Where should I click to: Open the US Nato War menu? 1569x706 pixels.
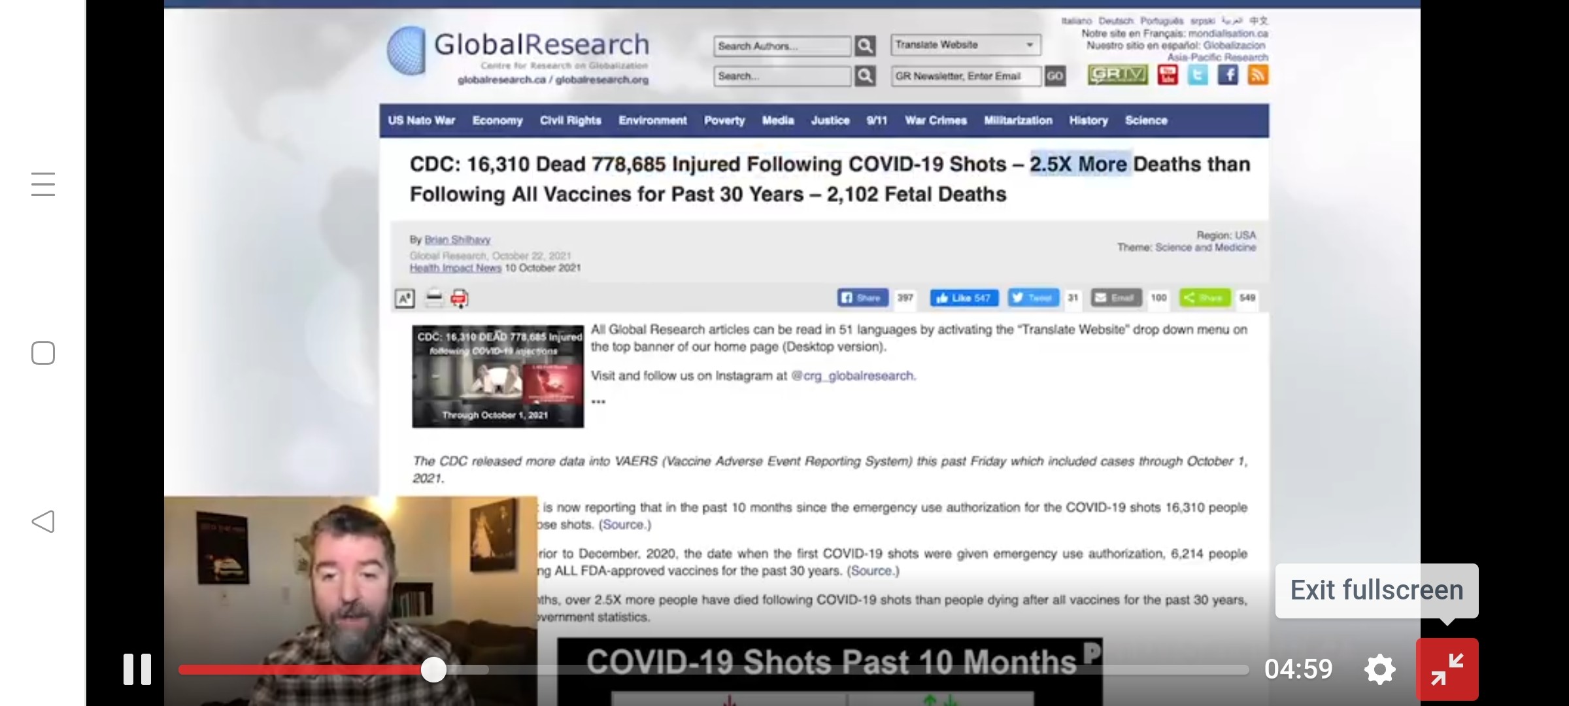422,120
